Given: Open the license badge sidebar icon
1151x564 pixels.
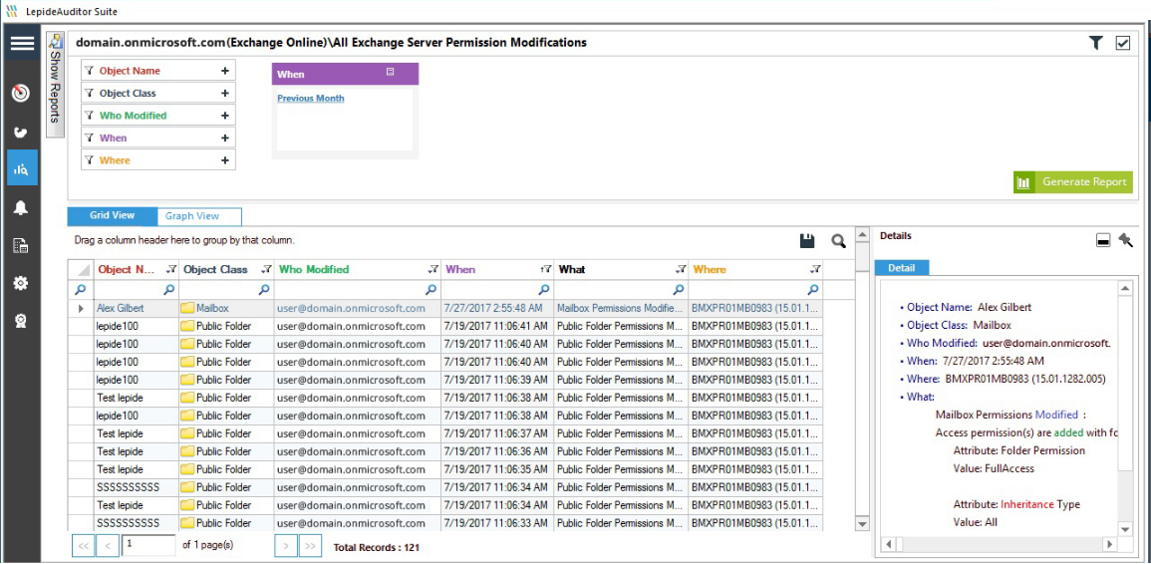Looking at the screenshot, I should point(21,321).
